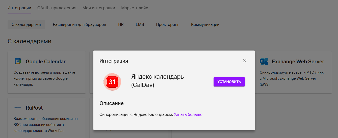Click the RuPost logo icon
This screenshot has width=338, height=138.
click(17, 108)
